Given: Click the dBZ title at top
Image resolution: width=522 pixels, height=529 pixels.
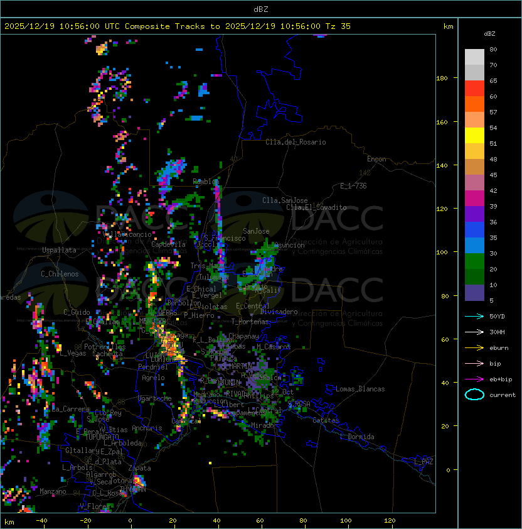Looking at the screenshot, I should 261,9.
